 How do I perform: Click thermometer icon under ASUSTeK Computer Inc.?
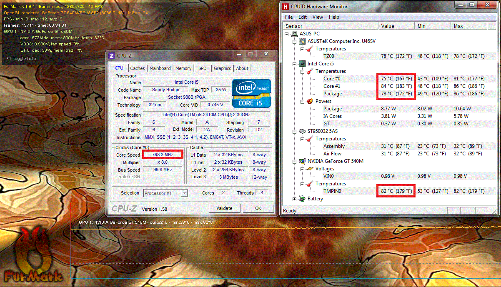tap(310, 49)
